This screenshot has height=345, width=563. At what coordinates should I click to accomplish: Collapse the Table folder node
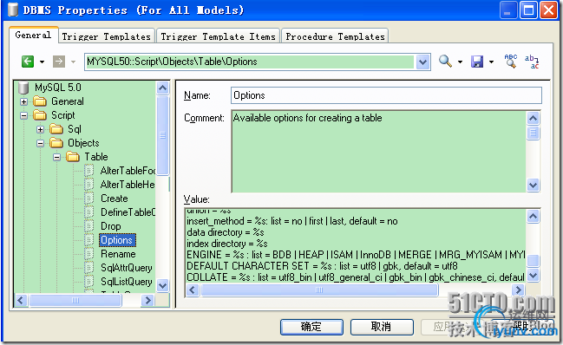pyautogui.click(x=56, y=157)
